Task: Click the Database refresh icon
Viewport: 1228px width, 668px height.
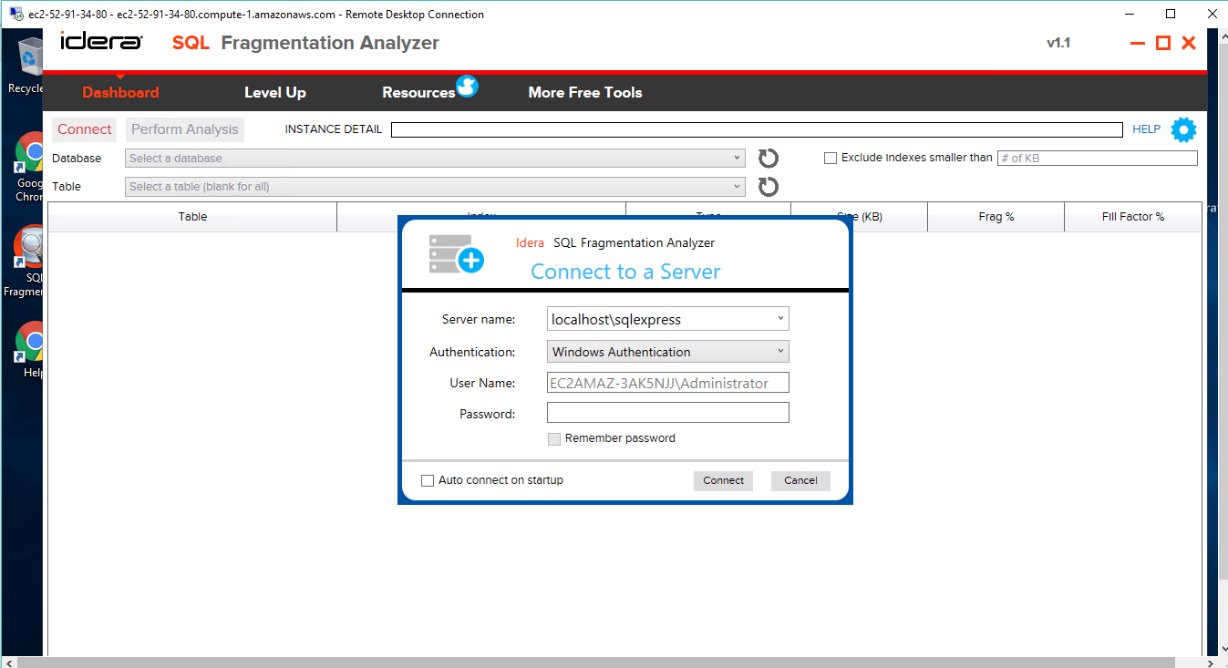Action: coord(769,159)
